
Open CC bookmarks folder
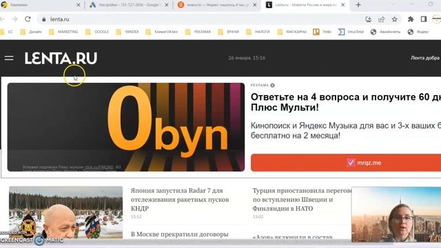pos(6,32)
